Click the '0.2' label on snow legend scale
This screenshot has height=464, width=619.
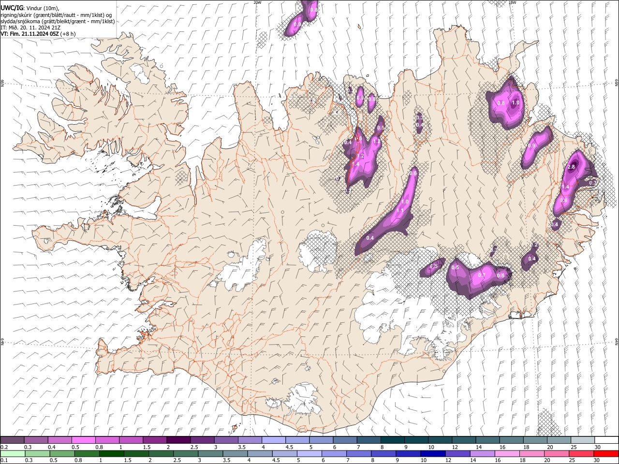click(x=4, y=447)
